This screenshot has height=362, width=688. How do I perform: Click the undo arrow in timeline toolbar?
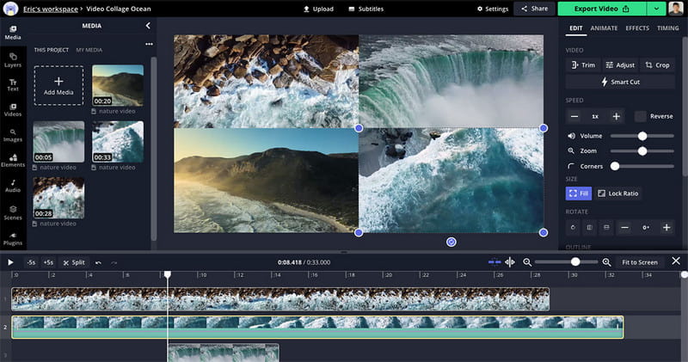[98, 262]
